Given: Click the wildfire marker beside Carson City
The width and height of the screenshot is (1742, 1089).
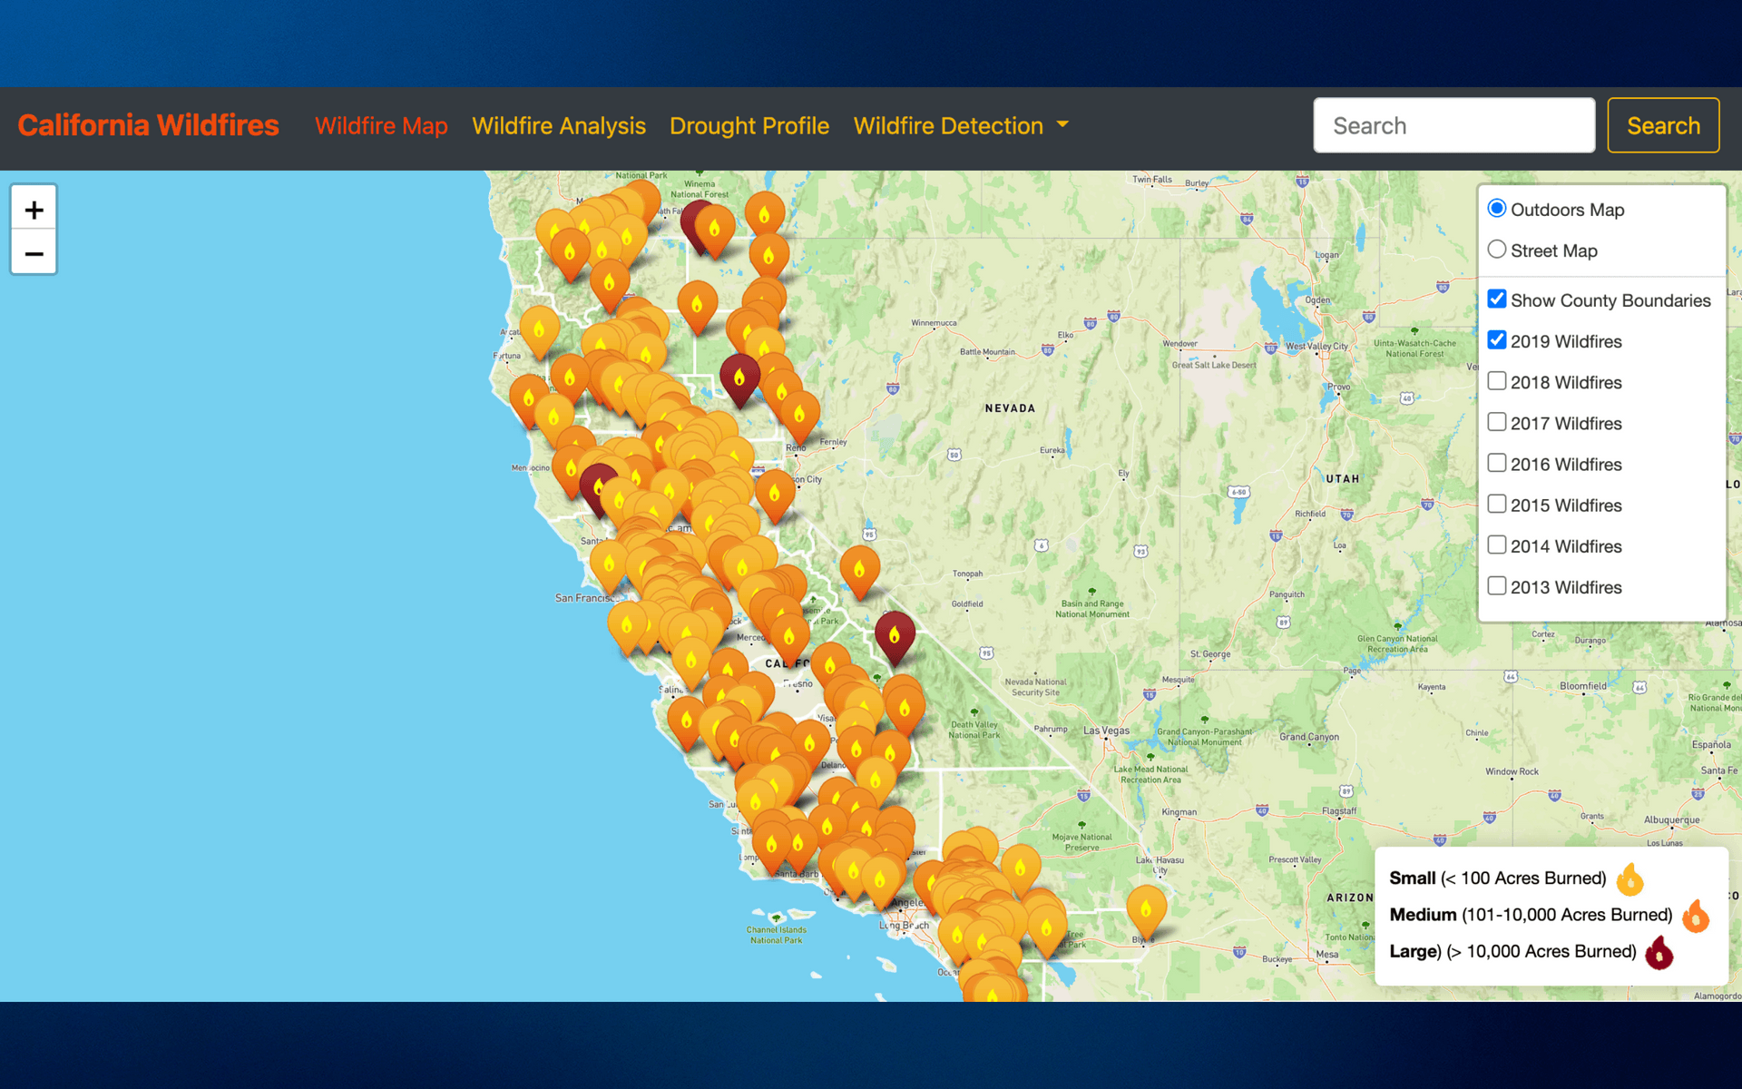Looking at the screenshot, I should (x=775, y=496).
